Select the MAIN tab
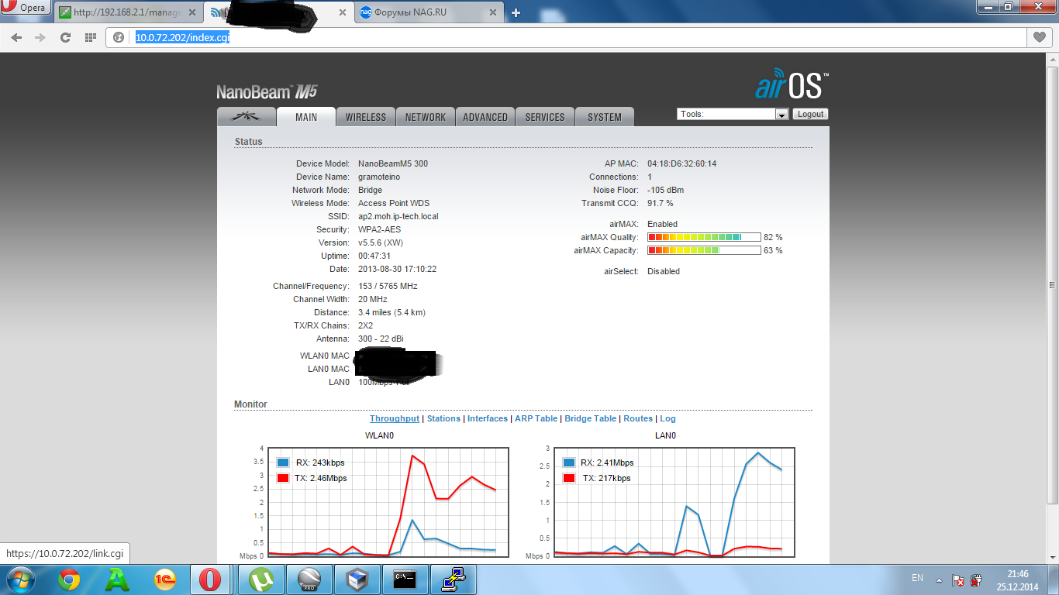 click(306, 117)
